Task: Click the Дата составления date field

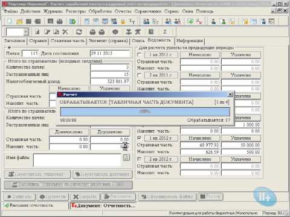Action: [x=110, y=54]
